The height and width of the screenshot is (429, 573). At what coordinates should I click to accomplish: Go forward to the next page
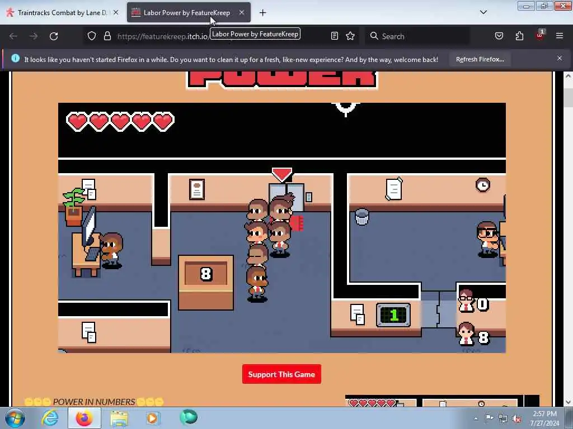pyautogui.click(x=34, y=36)
